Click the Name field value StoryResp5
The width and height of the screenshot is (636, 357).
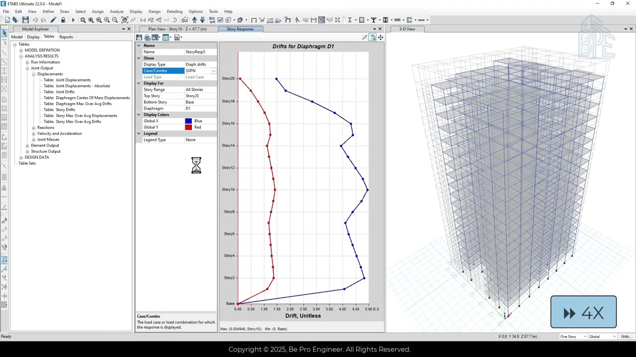point(201,52)
